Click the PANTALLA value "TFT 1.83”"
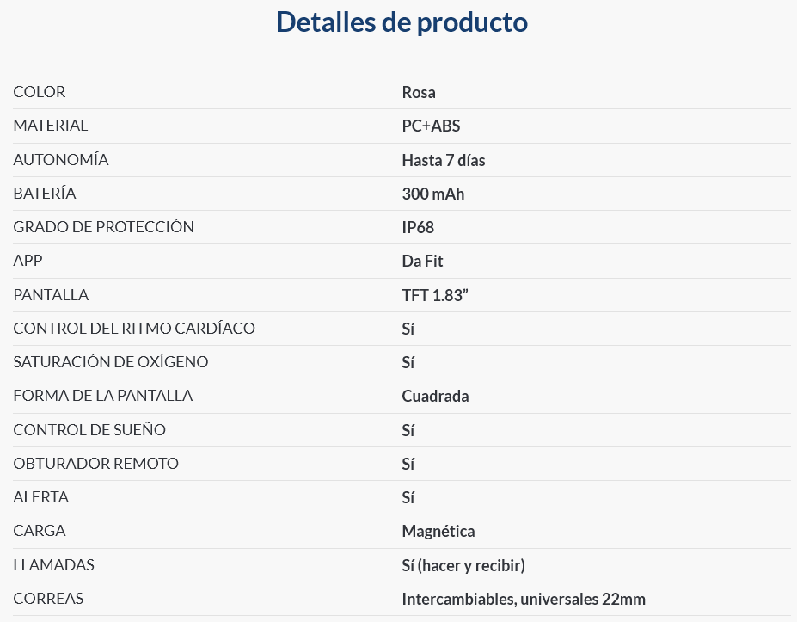The height and width of the screenshot is (622, 797). pos(435,295)
